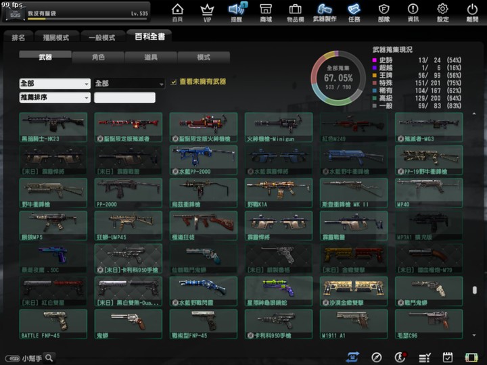Open the 任務 missions icon
The image size is (487, 365).
click(354, 11)
